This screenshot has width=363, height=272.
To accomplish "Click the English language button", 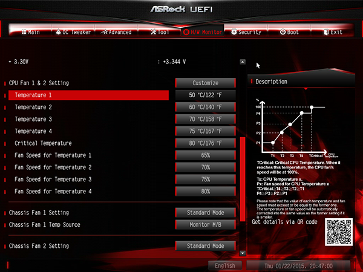I will [225, 266].
